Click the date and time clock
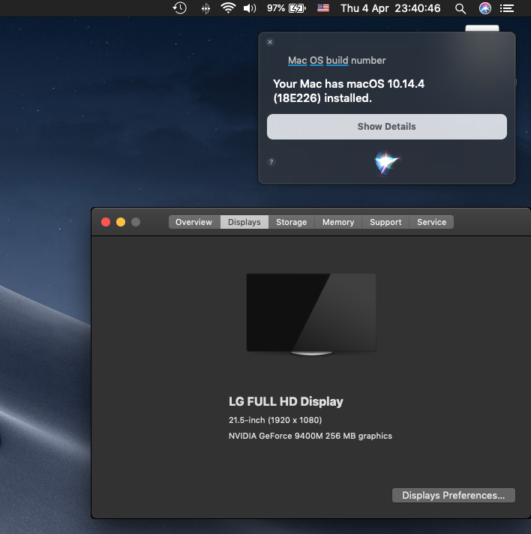 pyautogui.click(x=390, y=8)
